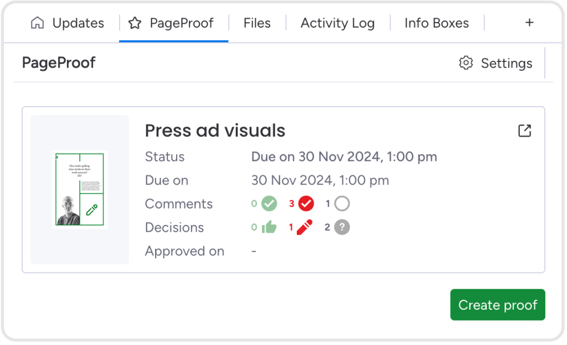Click the green thumbs-up approvals icon

(269, 227)
